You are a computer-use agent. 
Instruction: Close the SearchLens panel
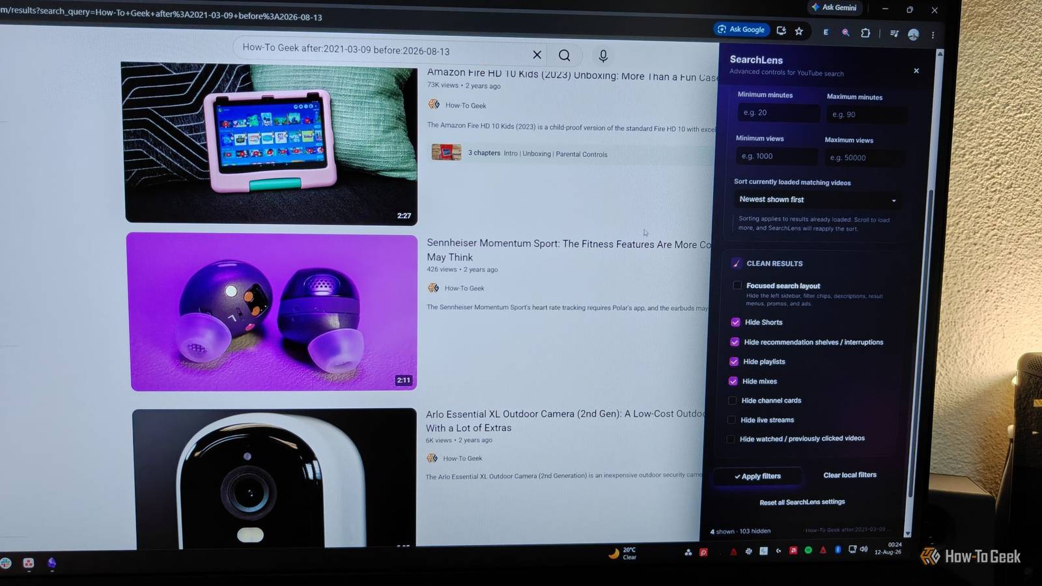tap(916, 70)
